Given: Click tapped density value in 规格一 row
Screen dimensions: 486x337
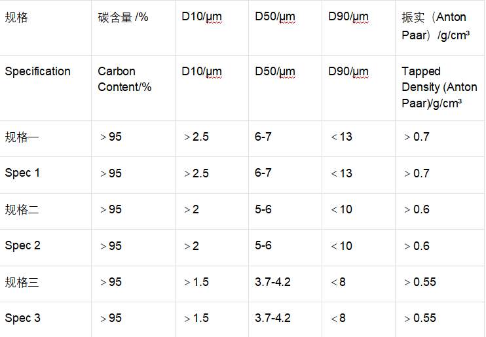Looking at the screenshot, I should tap(417, 137).
